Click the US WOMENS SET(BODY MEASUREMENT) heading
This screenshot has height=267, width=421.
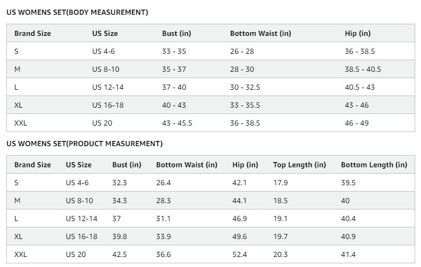point(77,12)
